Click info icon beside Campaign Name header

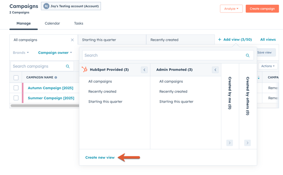click(56, 77)
